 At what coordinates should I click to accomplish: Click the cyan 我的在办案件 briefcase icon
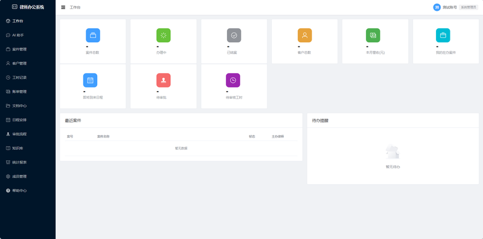click(443, 36)
